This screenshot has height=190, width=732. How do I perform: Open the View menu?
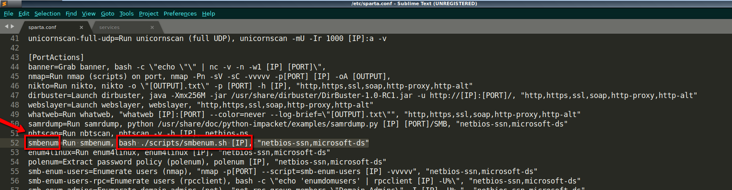(89, 13)
